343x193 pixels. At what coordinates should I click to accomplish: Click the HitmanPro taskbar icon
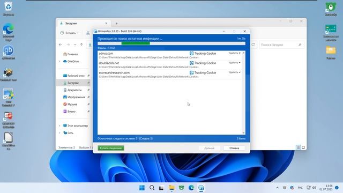[x=201, y=188]
